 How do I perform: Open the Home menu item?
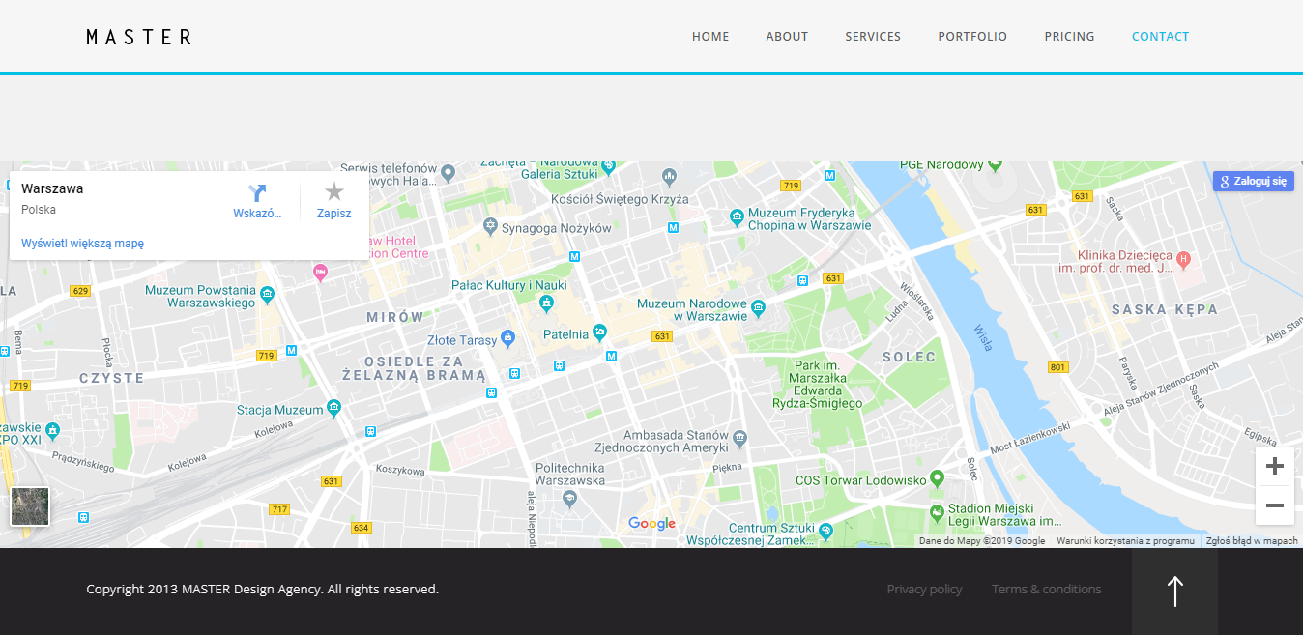click(710, 37)
